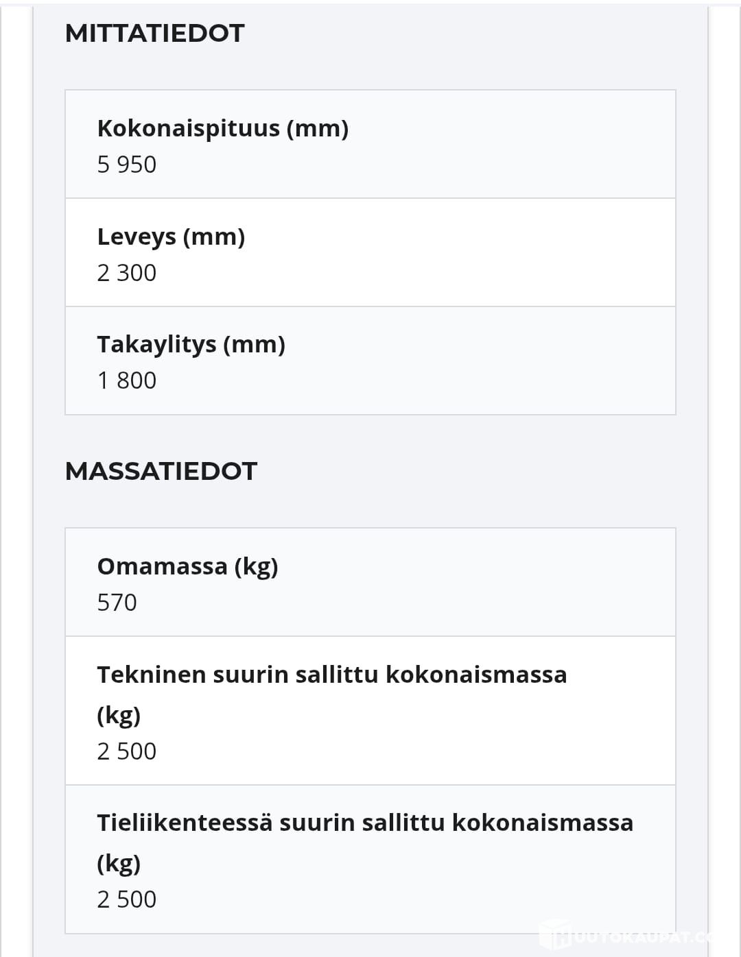The width and height of the screenshot is (741, 957).
Task: Select the 1 800 overhang value
Action: (127, 380)
